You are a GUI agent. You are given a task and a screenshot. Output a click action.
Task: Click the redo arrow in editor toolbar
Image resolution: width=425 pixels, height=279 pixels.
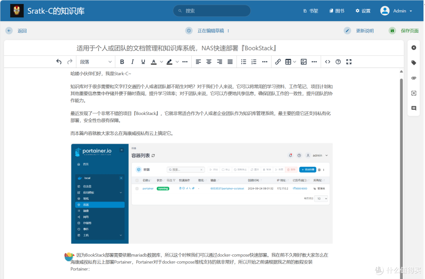pos(70,62)
